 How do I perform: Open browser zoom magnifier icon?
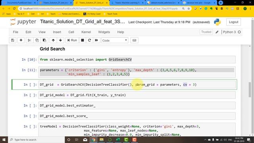click(183, 9)
